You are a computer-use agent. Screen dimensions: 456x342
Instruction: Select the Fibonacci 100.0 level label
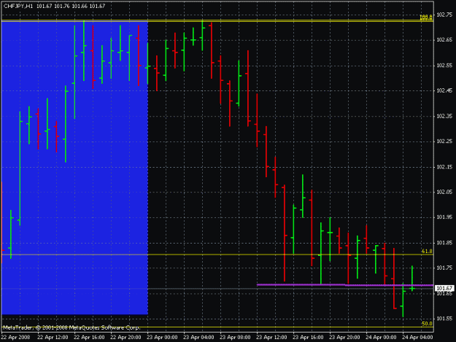click(426, 18)
